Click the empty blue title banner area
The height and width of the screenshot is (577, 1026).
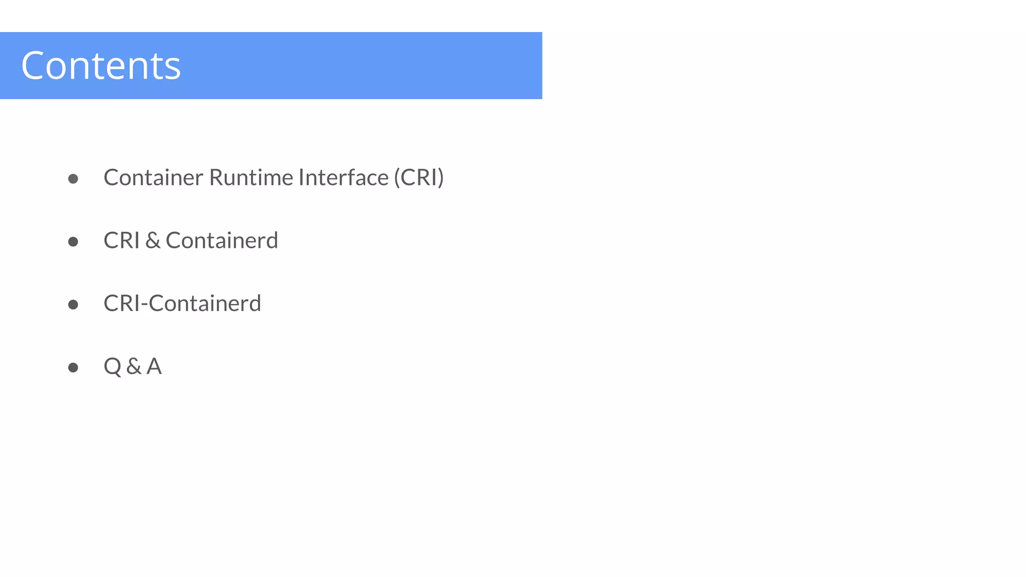tap(361, 66)
